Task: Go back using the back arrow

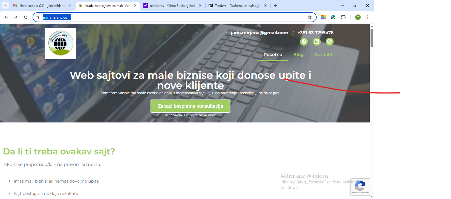Action: [6, 17]
